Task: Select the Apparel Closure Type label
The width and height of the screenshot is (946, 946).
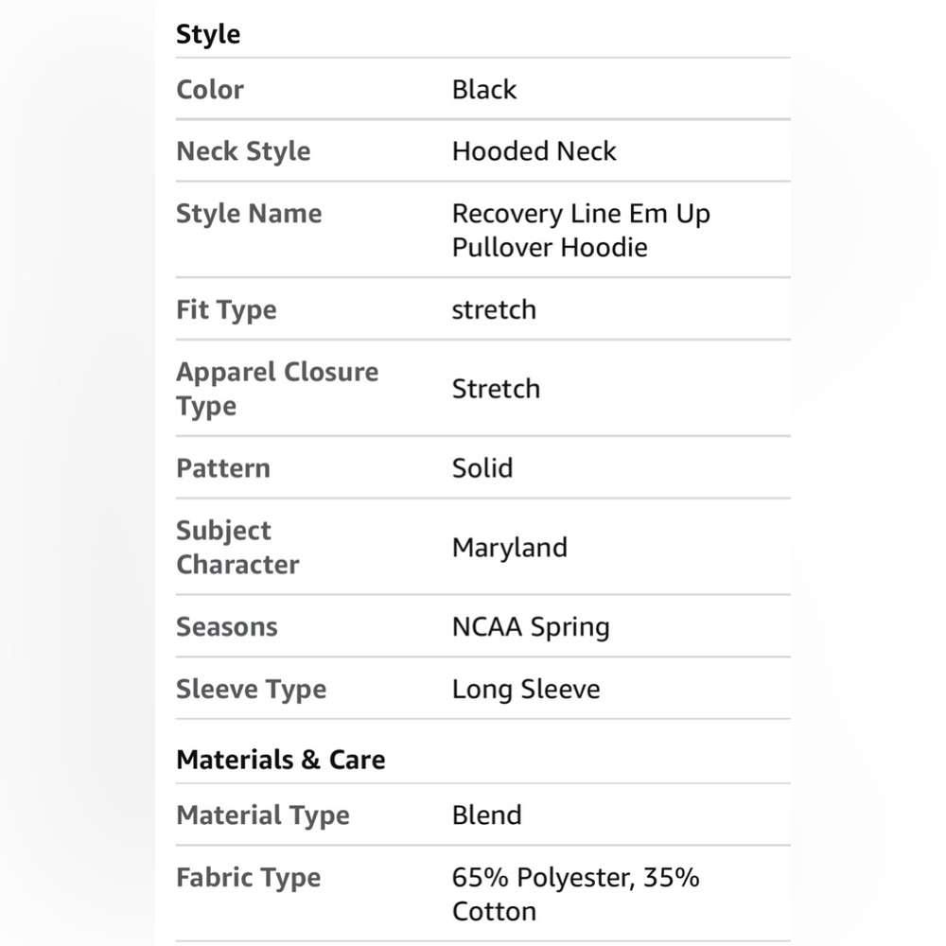Action: click(277, 389)
